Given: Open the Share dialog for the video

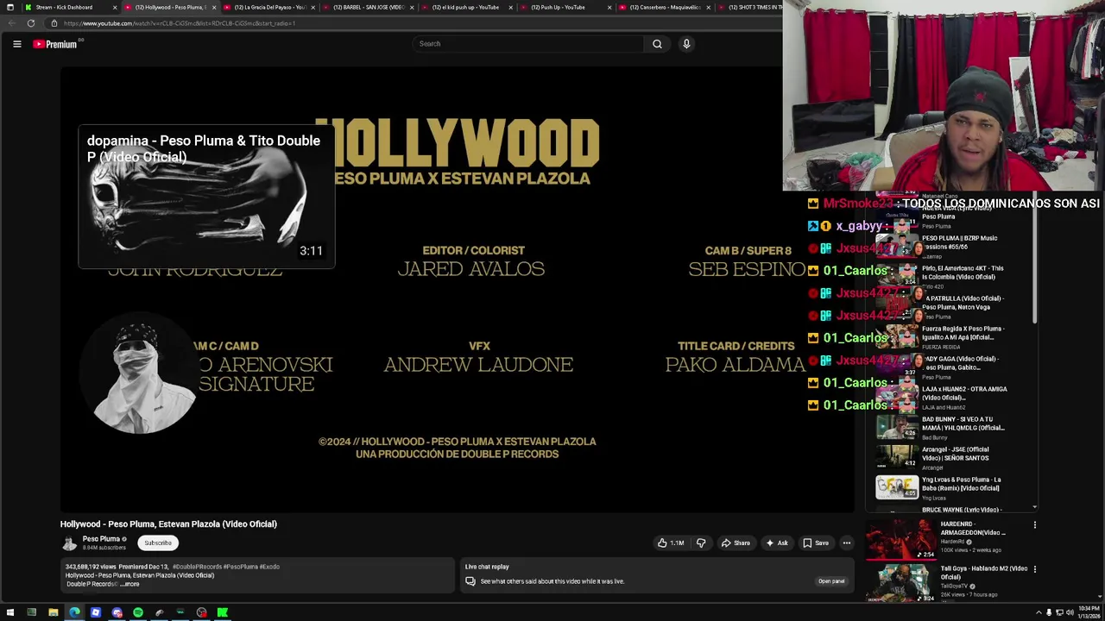Looking at the screenshot, I should [736, 543].
